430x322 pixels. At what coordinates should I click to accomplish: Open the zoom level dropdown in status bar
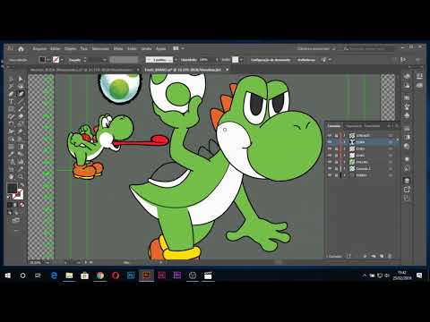coord(47,263)
